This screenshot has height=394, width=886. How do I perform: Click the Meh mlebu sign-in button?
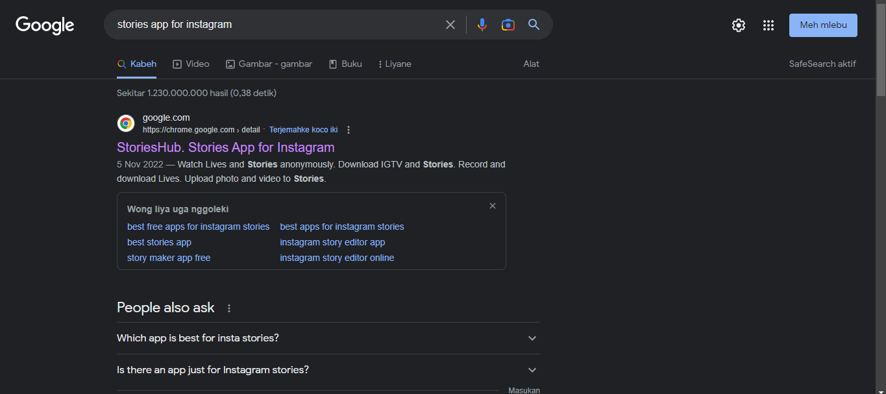click(x=823, y=25)
